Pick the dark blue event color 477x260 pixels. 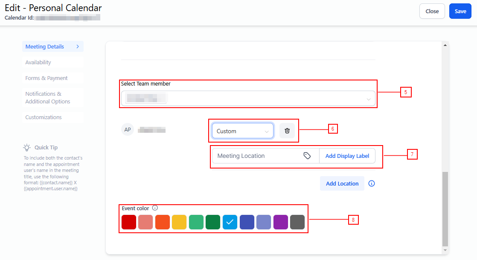pyautogui.click(x=247, y=222)
